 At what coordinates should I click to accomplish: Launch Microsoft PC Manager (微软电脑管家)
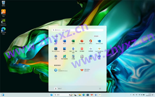[64, 57]
